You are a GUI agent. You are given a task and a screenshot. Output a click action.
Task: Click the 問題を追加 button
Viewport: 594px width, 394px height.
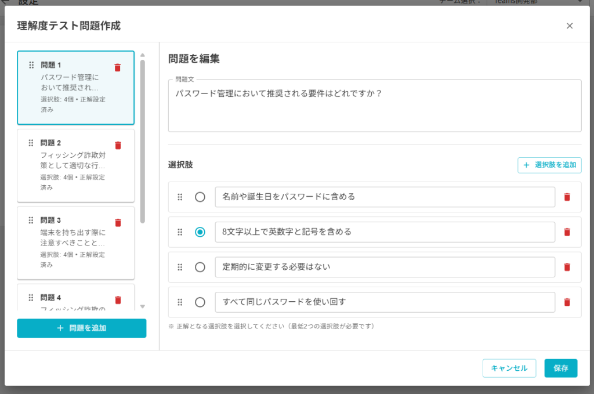click(x=81, y=328)
